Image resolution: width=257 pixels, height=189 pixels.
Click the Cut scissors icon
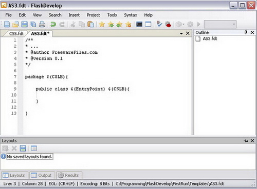pyautogui.click(x=73, y=25)
